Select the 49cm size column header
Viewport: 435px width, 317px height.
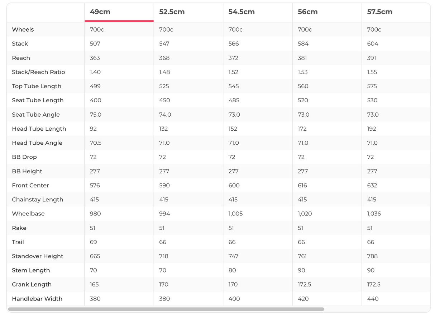pyautogui.click(x=100, y=12)
